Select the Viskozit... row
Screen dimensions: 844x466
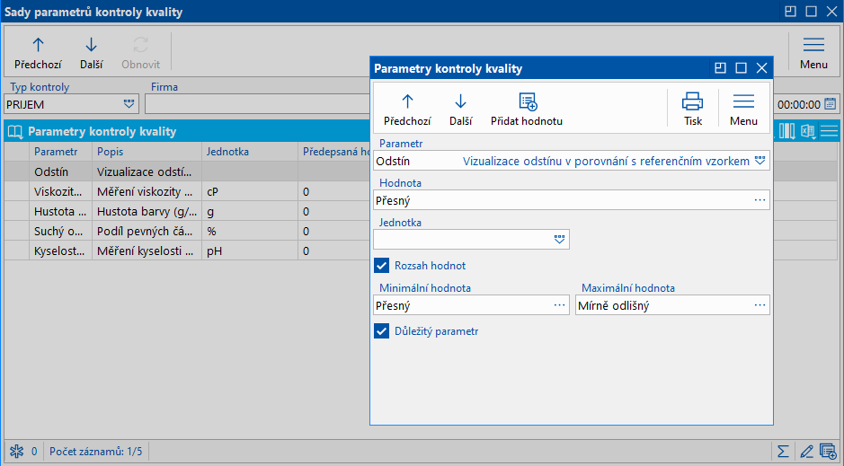click(x=187, y=191)
